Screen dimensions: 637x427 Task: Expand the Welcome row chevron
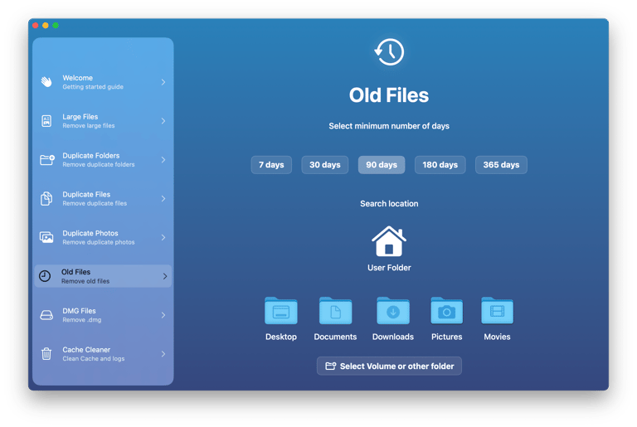click(x=163, y=82)
